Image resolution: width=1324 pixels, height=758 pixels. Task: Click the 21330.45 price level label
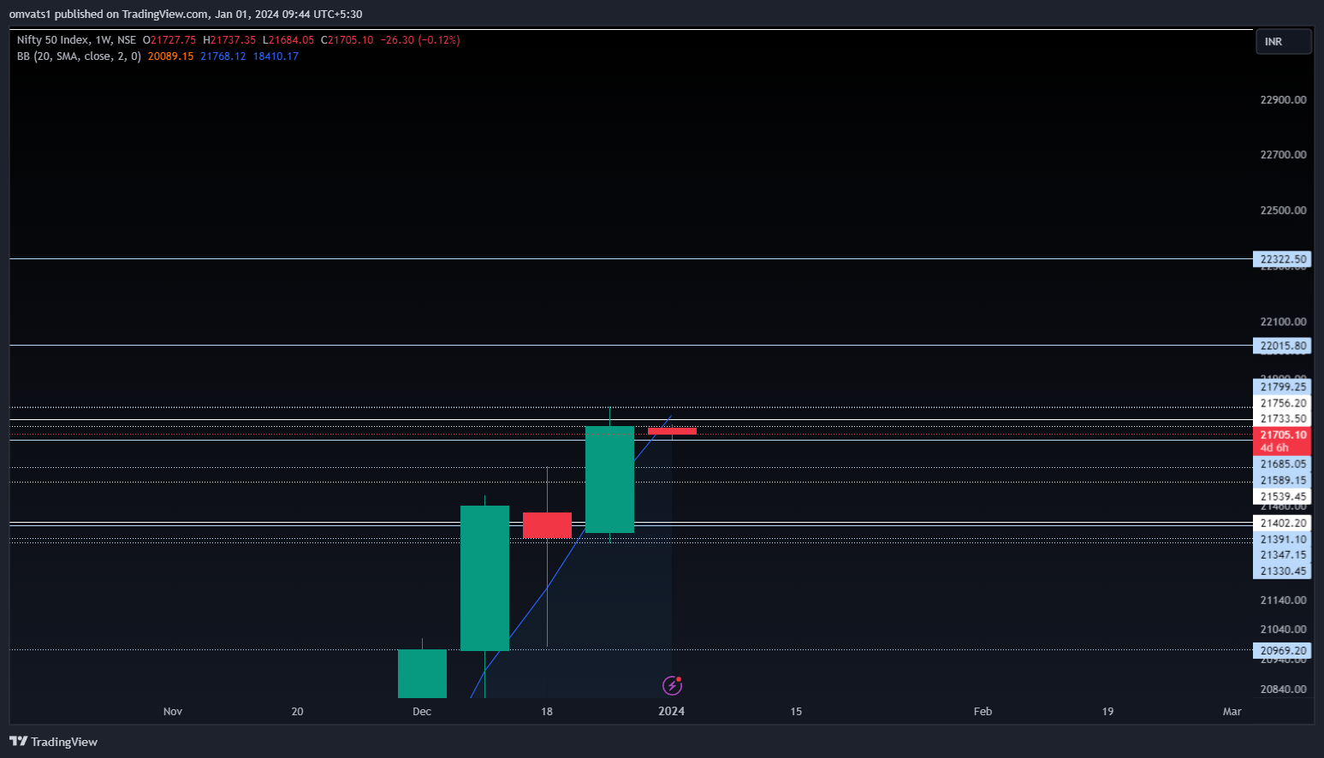point(1282,571)
